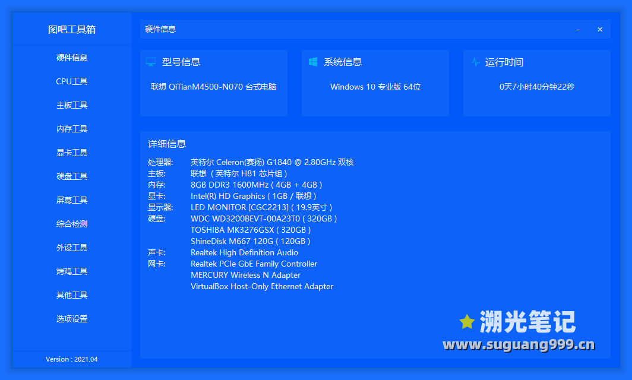Click the 型号信息 card heading

(x=181, y=62)
